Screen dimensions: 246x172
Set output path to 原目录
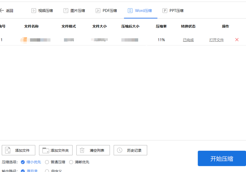point(29,171)
